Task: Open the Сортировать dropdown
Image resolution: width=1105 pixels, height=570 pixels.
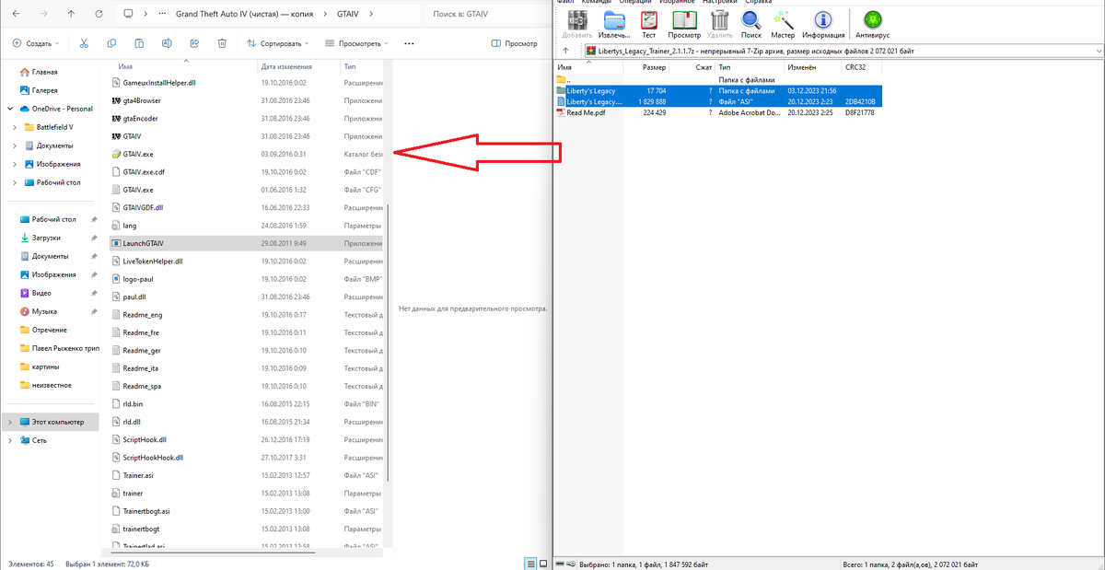Action: click(278, 43)
